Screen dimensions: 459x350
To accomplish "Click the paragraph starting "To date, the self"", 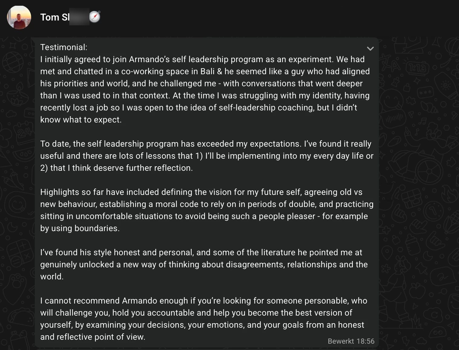I will tap(207, 156).
